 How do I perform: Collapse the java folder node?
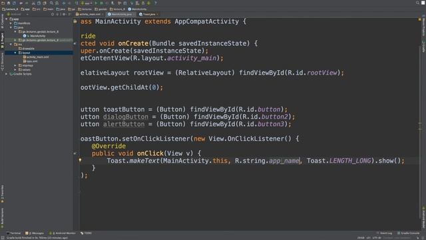click(x=11, y=27)
